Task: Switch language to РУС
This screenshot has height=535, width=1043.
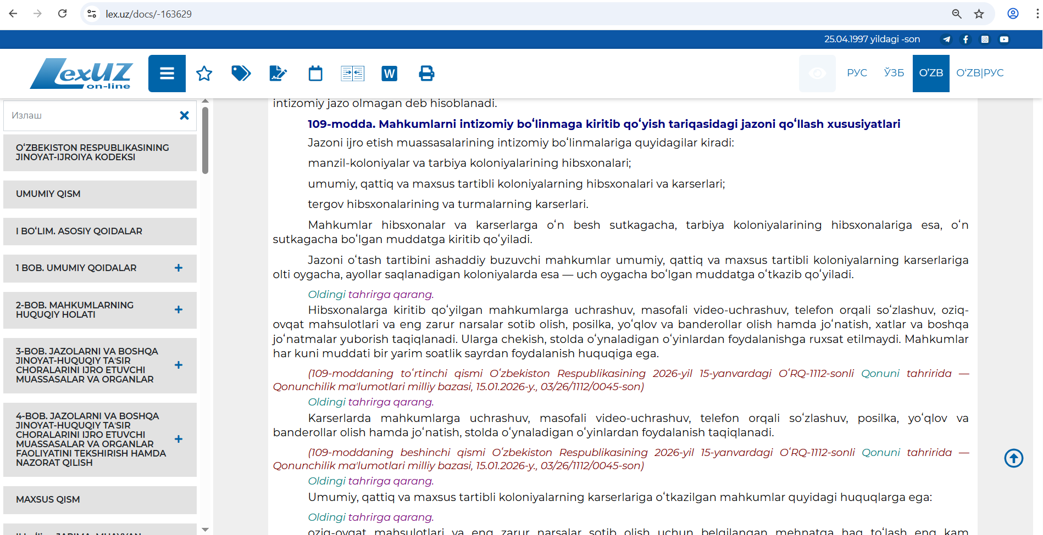Action: [857, 73]
